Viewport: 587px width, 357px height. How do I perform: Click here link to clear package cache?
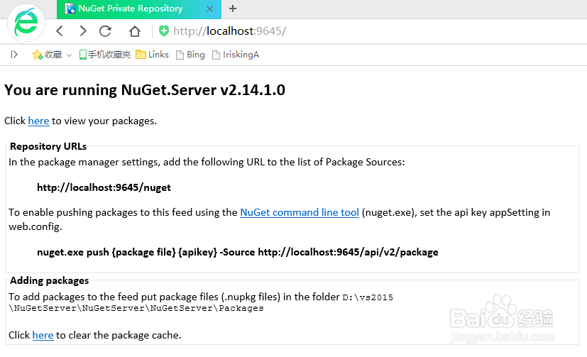click(x=43, y=335)
